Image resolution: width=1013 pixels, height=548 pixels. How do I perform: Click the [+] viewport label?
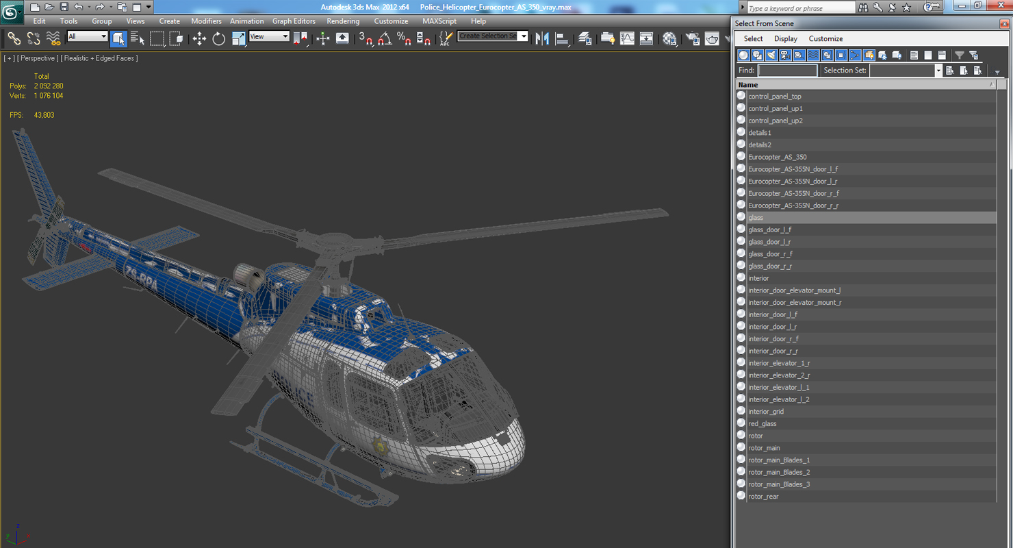(10, 58)
